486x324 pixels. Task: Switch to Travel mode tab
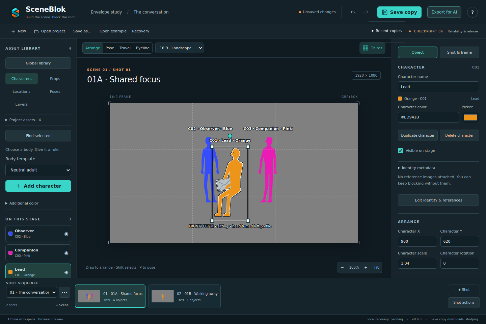125,48
